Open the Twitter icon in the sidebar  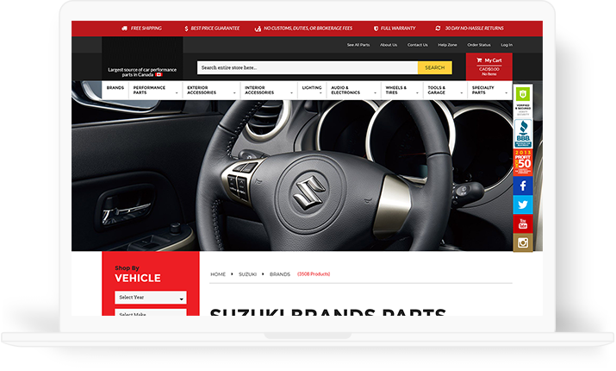[x=523, y=204]
